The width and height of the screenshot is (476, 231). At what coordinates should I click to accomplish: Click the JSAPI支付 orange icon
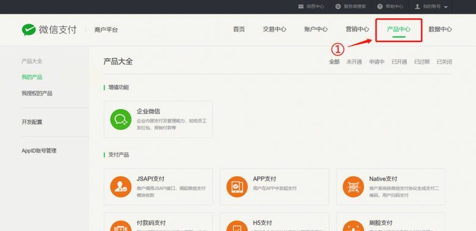(121, 187)
